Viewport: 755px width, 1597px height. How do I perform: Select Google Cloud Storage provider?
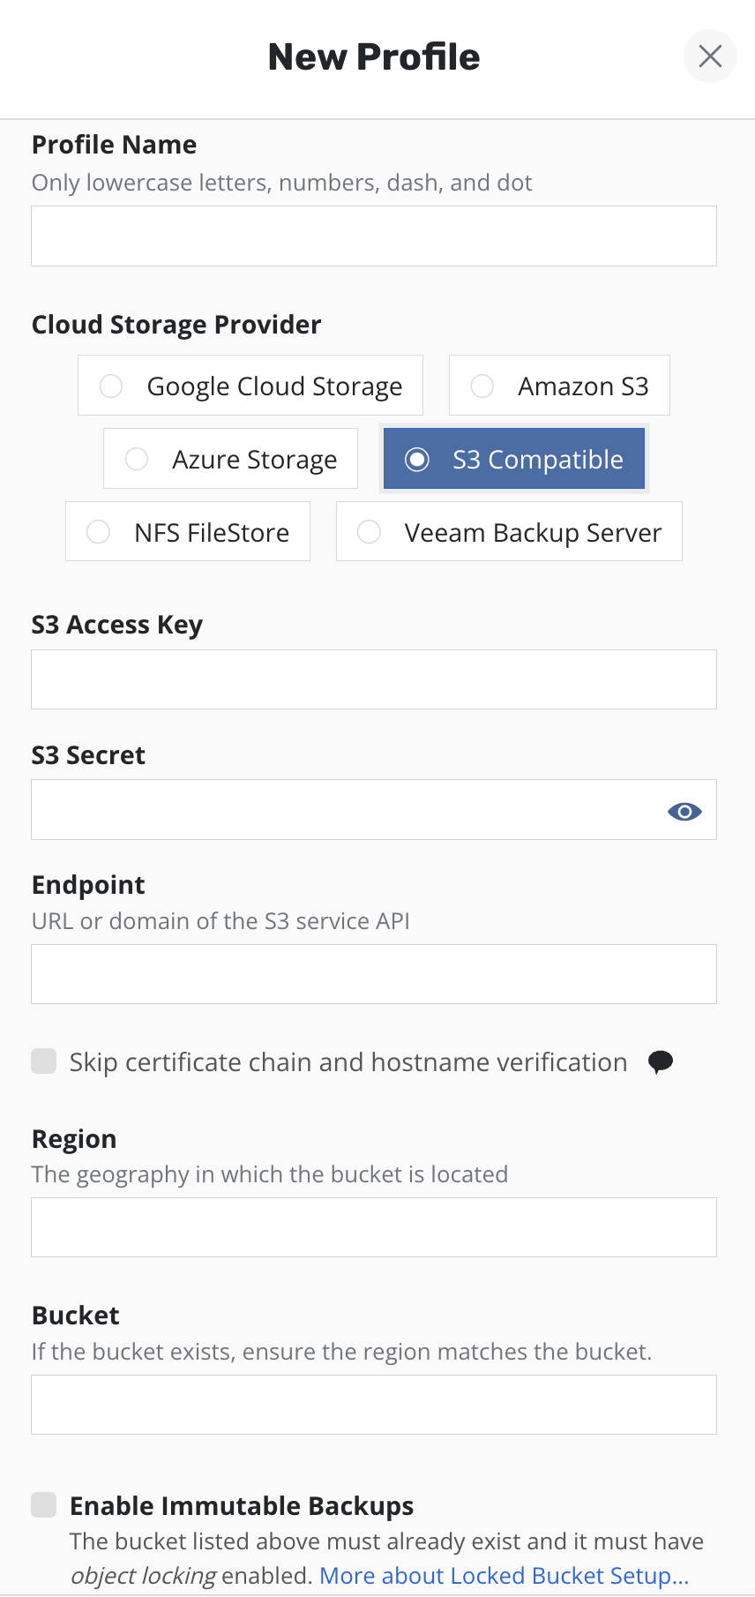tap(250, 386)
